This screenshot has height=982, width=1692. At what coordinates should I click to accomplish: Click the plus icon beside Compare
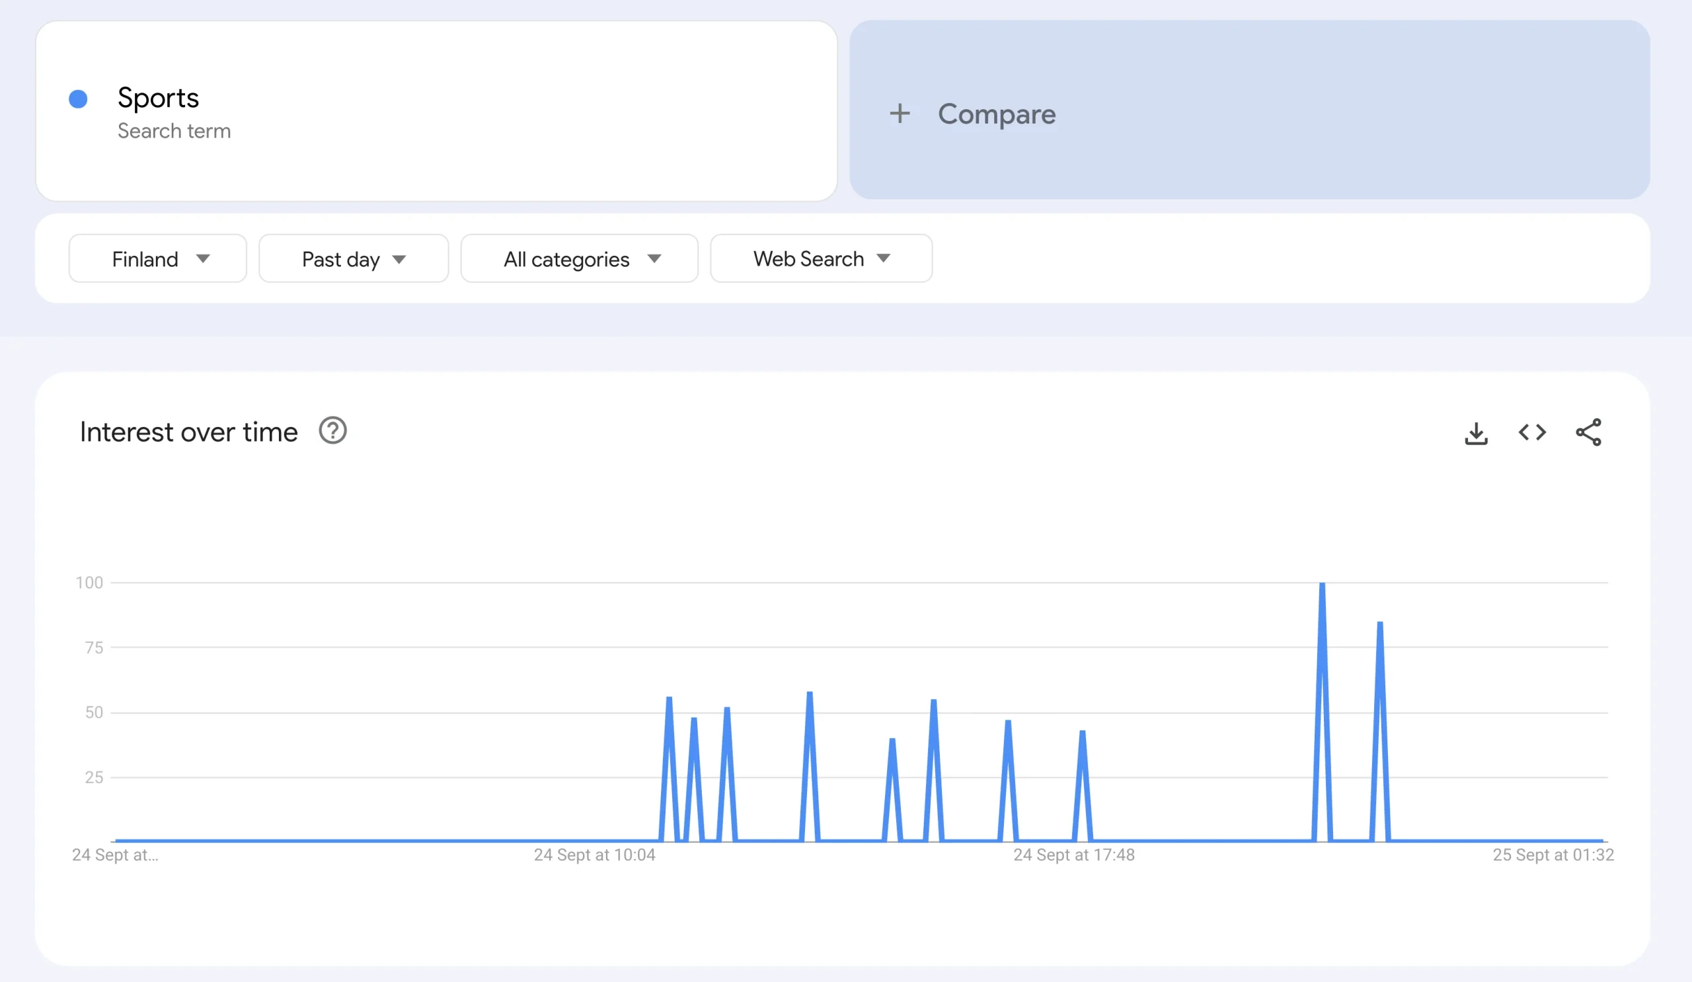(900, 114)
